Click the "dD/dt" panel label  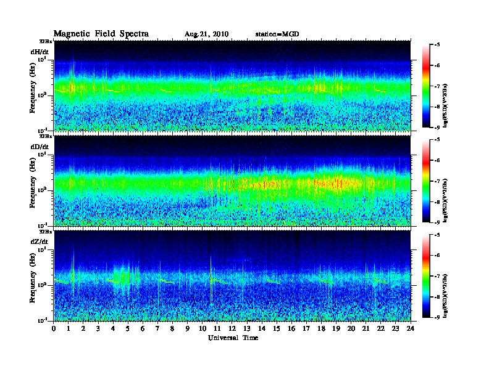click(40, 147)
